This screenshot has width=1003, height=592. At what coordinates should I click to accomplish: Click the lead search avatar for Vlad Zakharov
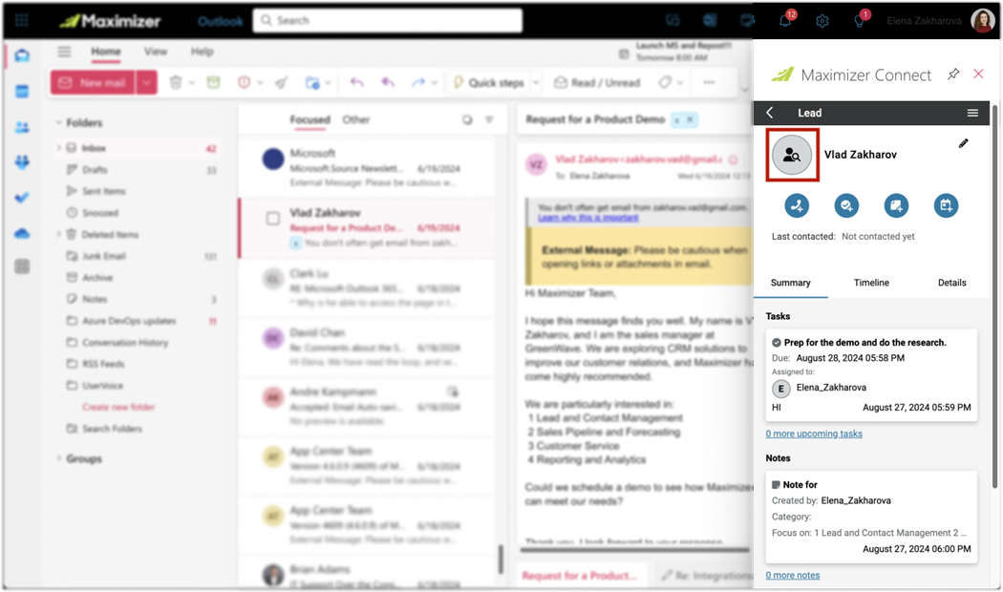(792, 155)
